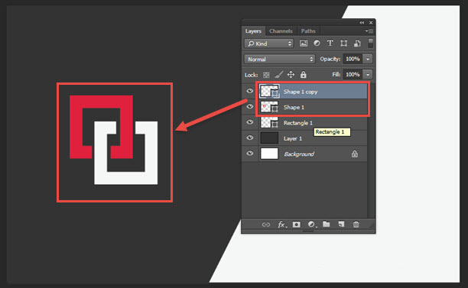Toggle the layer filtering on/off switch
The width and height of the screenshot is (468, 288).
point(370,44)
